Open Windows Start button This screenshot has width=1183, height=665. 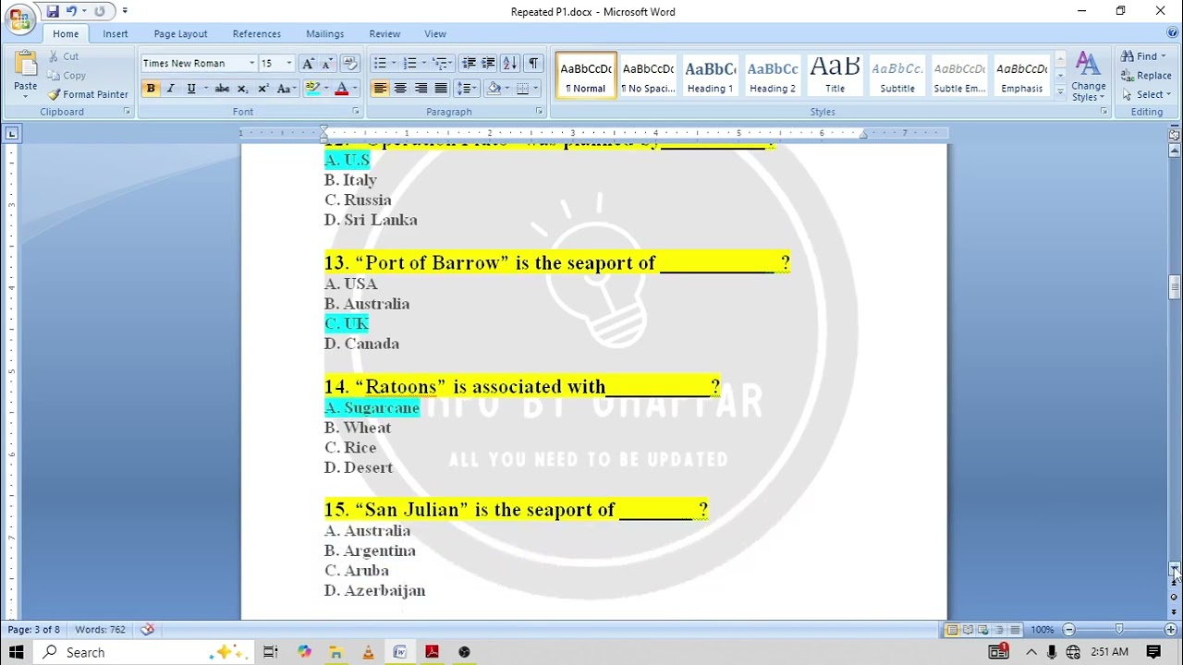(16, 652)
